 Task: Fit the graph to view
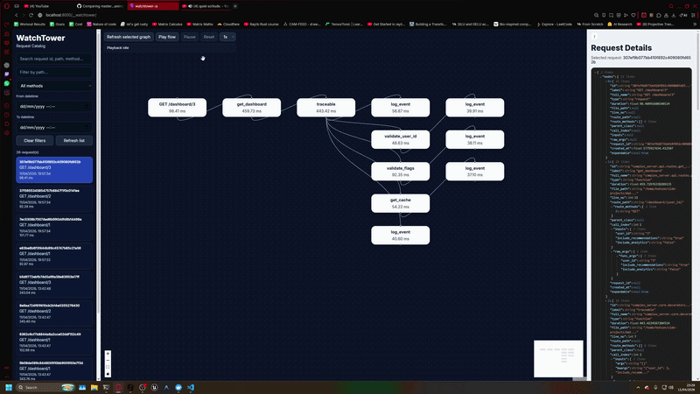point(108,367)
